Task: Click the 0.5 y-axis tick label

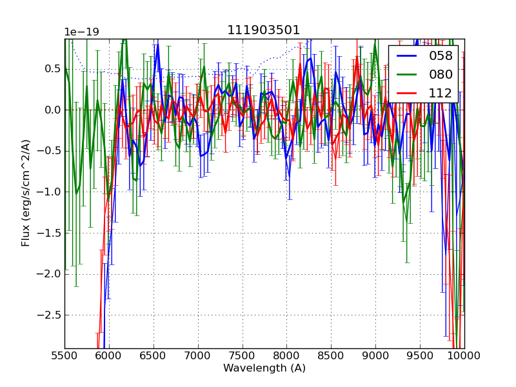Action: tap(52, 69)
